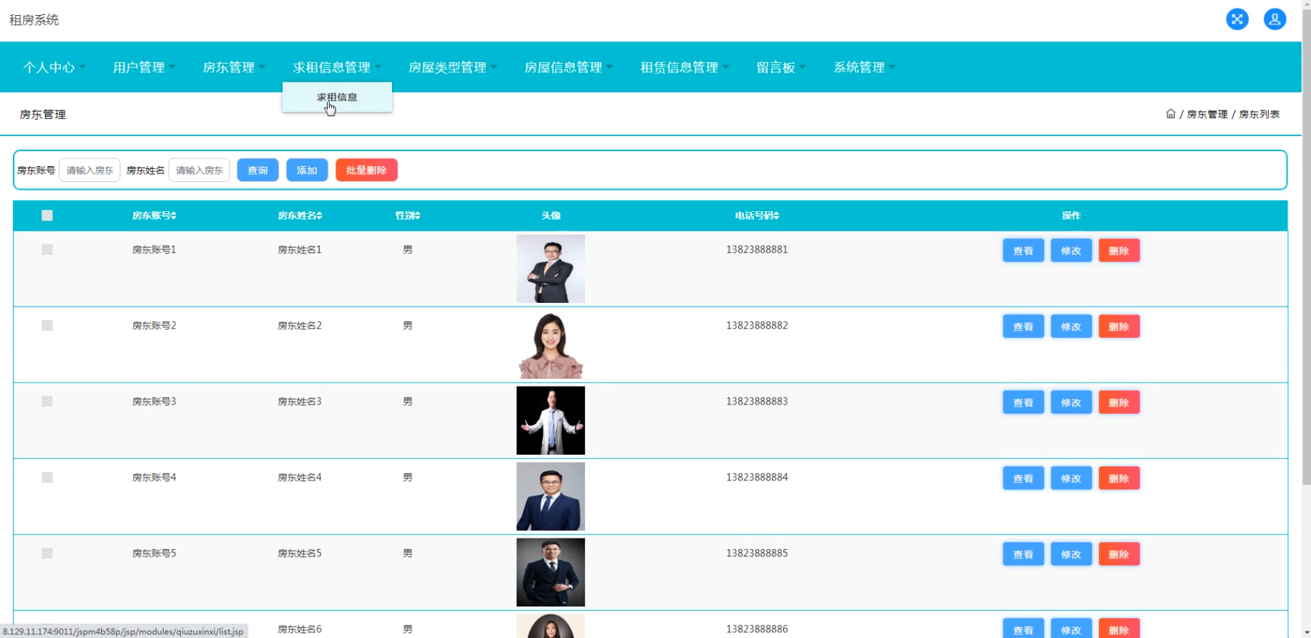The width and height of the screenshot is (1311, 638).
Task: Expand the 系统管理 dropdown menu
Action: click(x=864, y=67)
